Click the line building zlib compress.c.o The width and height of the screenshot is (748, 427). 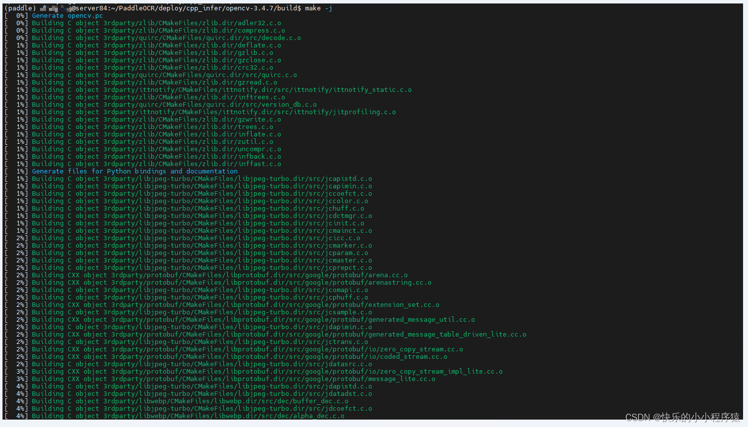click(145, 30)
